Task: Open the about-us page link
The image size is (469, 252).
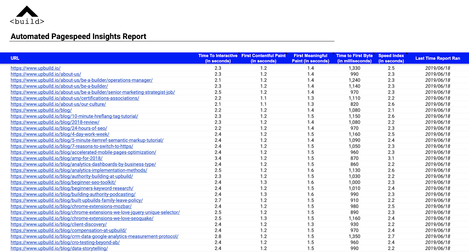Action: [46, 74]
